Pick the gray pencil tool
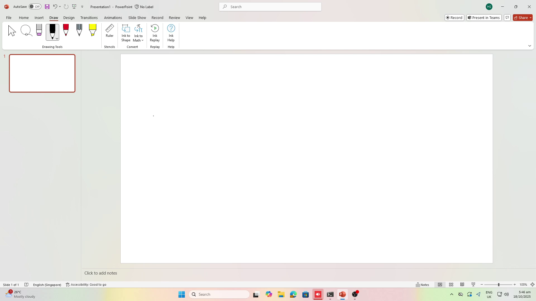536x301 pixels. pyautogui.click(x=79, y=30)
